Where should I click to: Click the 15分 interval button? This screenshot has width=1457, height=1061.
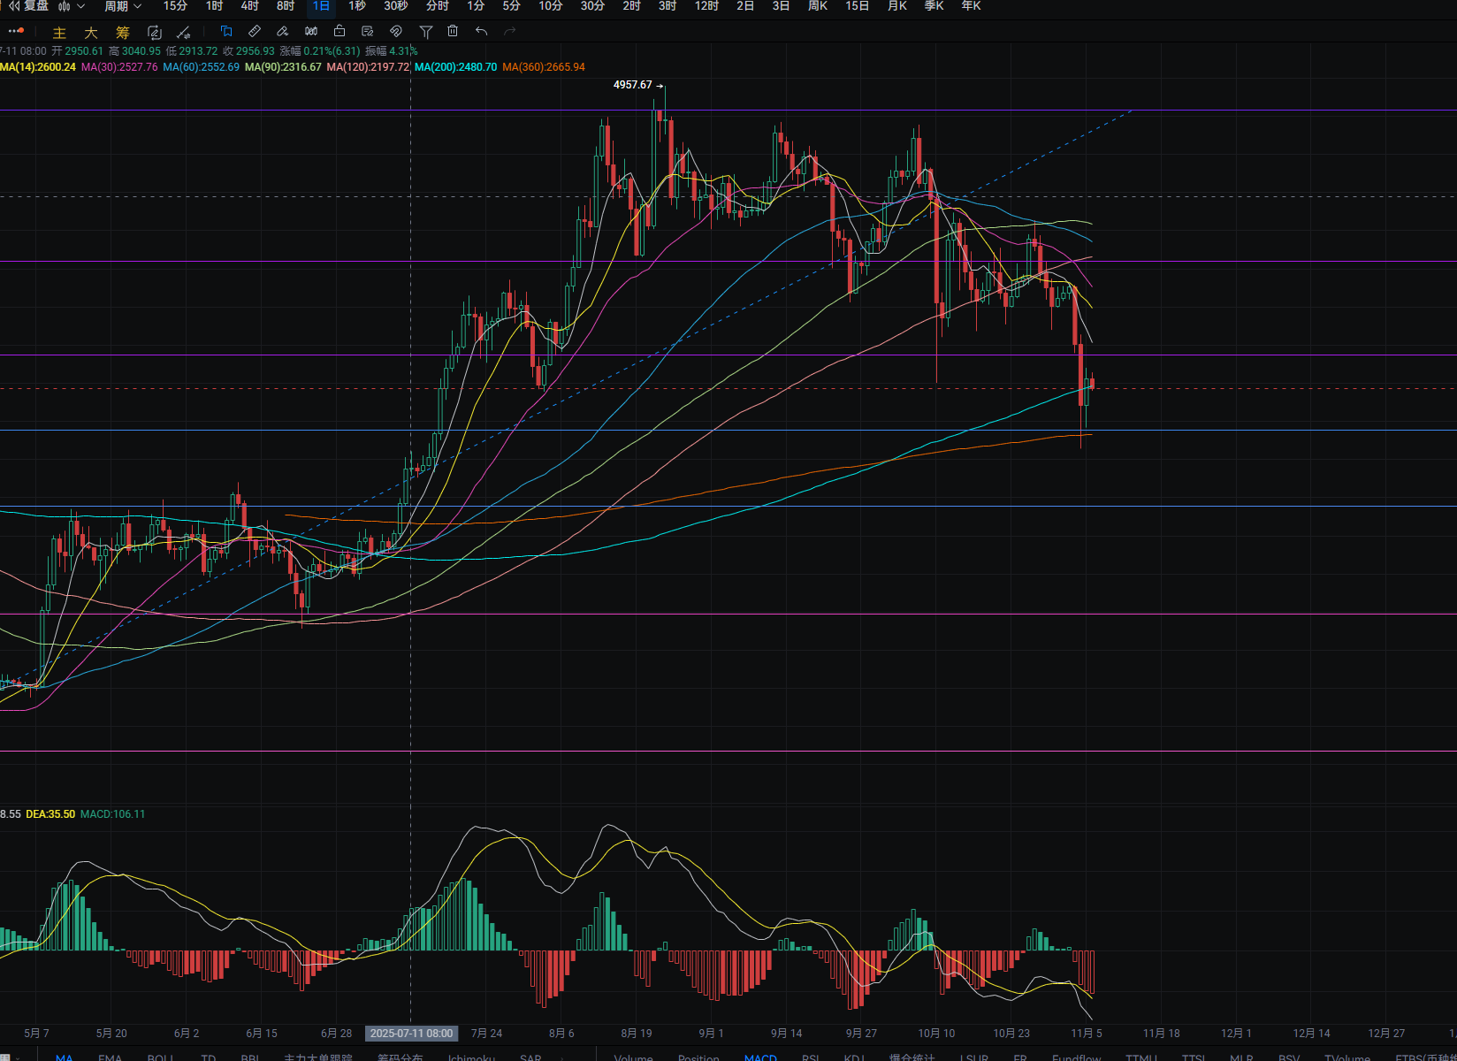pos(175,6)
